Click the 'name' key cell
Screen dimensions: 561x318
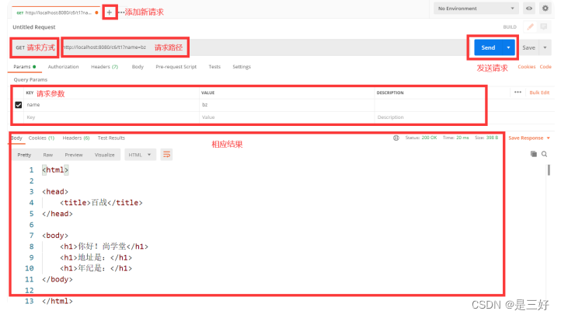111,105
